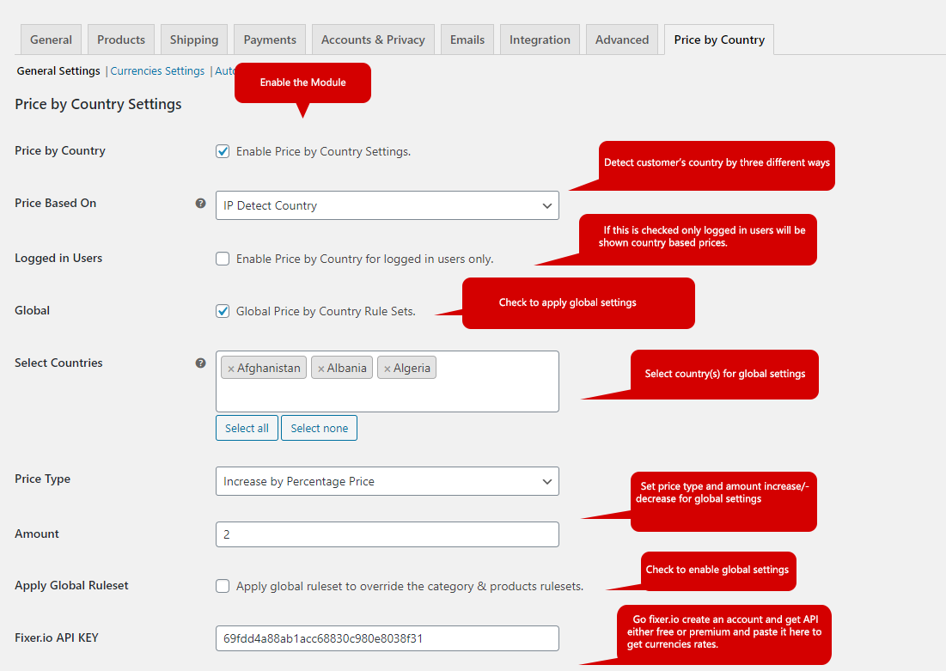The width and height of the screenshot is (946, 671).
Task: Go to Accounts & Privacy tab
Action: tap(373, 40)
